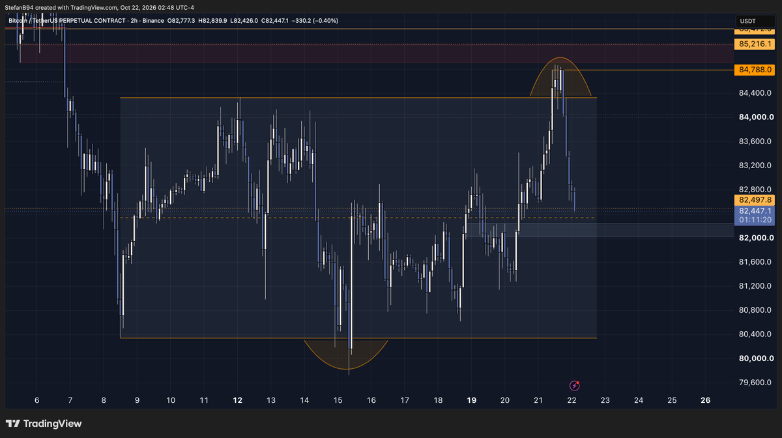Click the 80,000.0 price axis value
782x438 pixels.
756,358
